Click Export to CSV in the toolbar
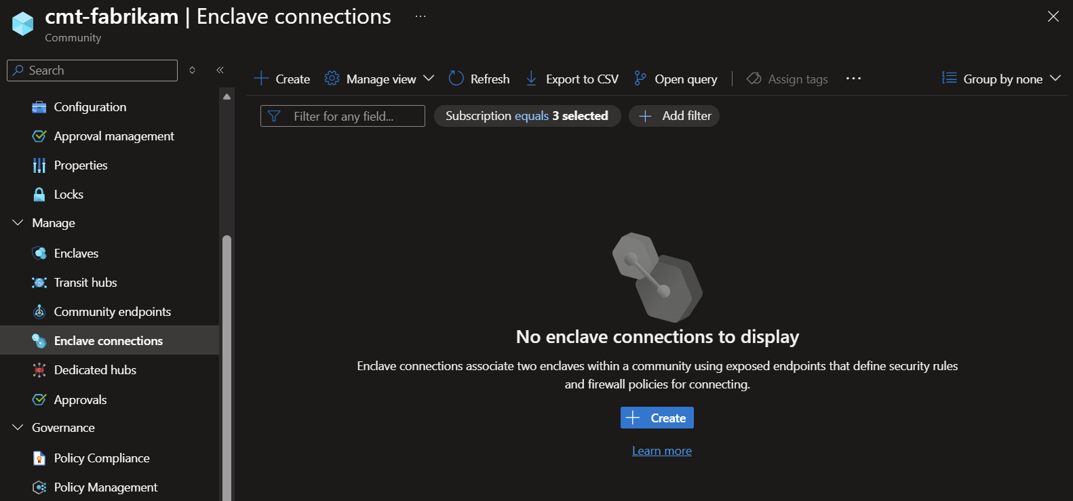Viewport: 1073px width, 501px height. point(572,79)
